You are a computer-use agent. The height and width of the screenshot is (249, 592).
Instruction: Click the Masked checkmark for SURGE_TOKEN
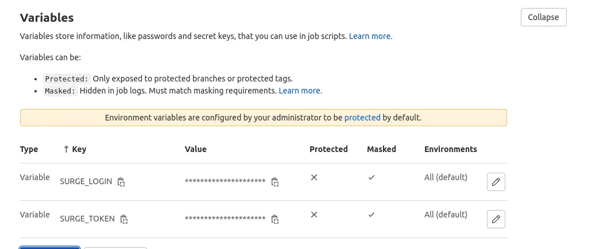(372, 215)
